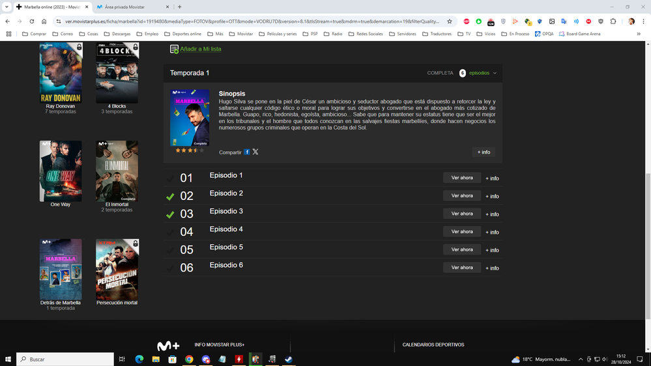Open Microsoft Store from the taskbar
This screenshot has width=651, height=366.
(x=172, y=359)
